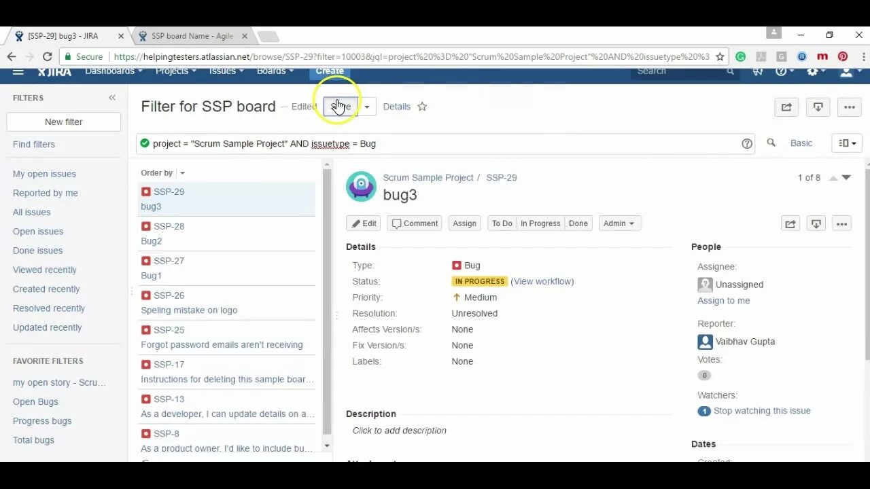Share the filter results via header share icon
Viewport: 870px width, 489px height.
pyautogui.click(x=786, y=107)
